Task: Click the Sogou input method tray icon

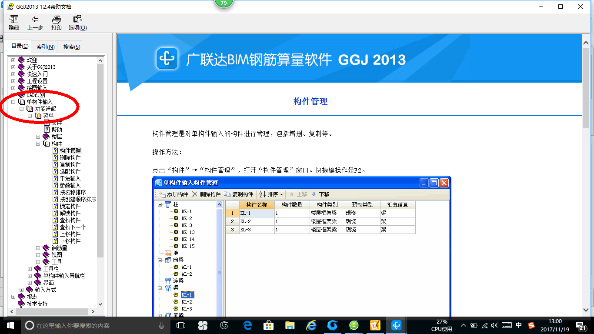Action: (531, 325)
